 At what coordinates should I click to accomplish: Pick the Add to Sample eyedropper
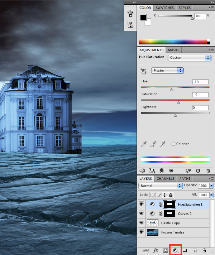click(153, 144)
